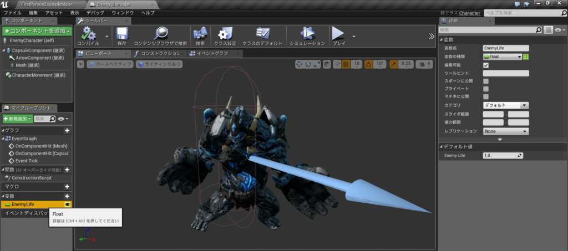This screenshot has width=568, height=251.
Task: Start シミュレーション from toolbar
Action: [307, 37]
